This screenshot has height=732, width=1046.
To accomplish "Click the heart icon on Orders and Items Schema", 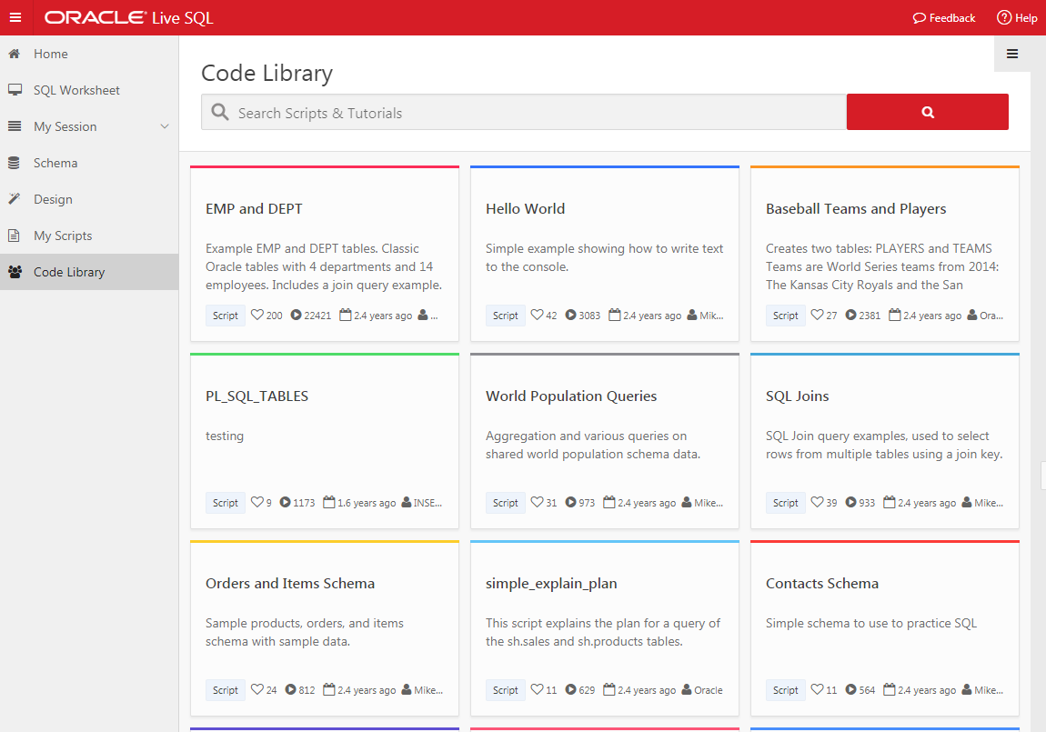I will pyautogui.click(x=256, y=689).
